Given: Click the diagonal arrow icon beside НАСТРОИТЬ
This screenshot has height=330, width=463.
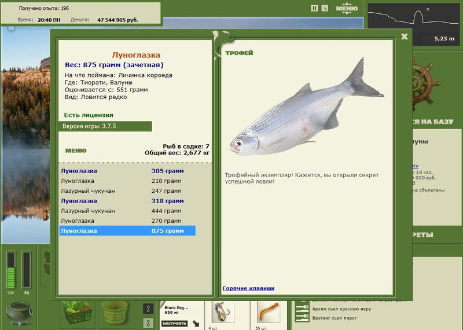Looking at the screenshot, I should tap(196, 324).
